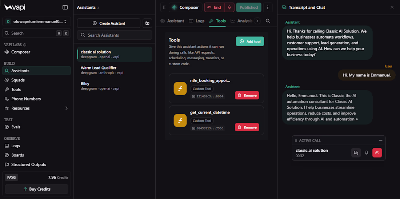
Task: Click the sidebar Search field
Action: tap(36, 33)
